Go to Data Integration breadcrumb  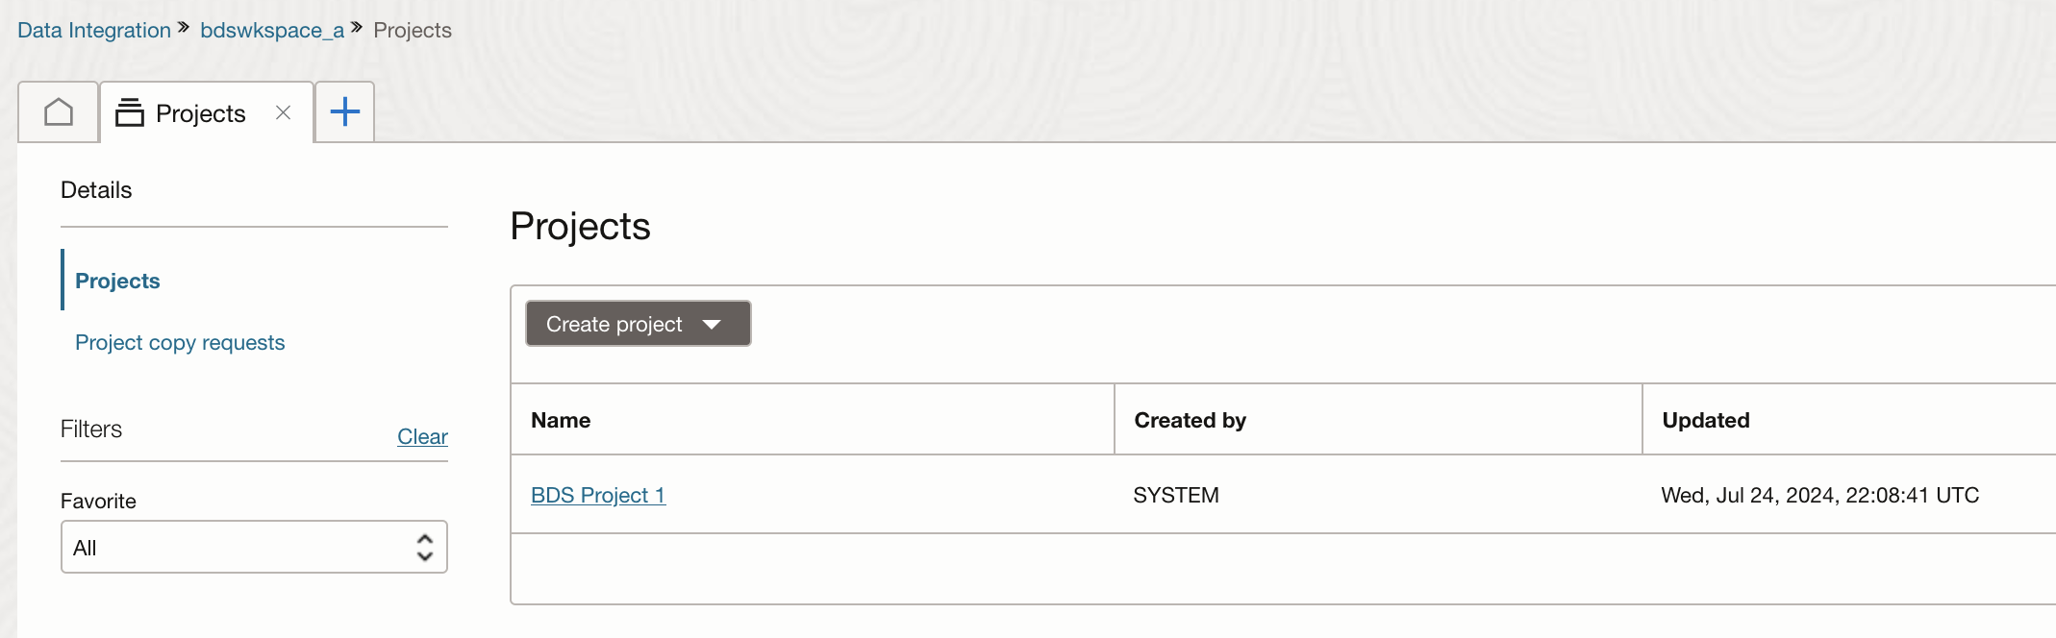94,30
